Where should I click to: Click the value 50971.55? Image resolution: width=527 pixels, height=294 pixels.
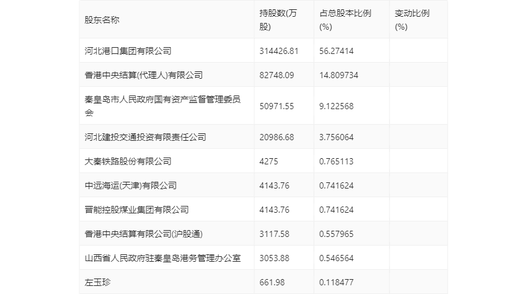coord(277,106)
